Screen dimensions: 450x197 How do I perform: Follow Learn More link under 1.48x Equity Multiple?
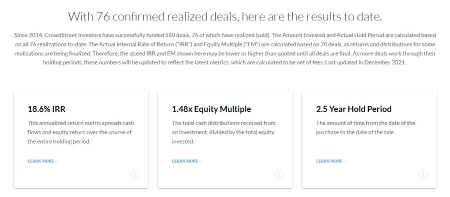[x=185, y=161]
